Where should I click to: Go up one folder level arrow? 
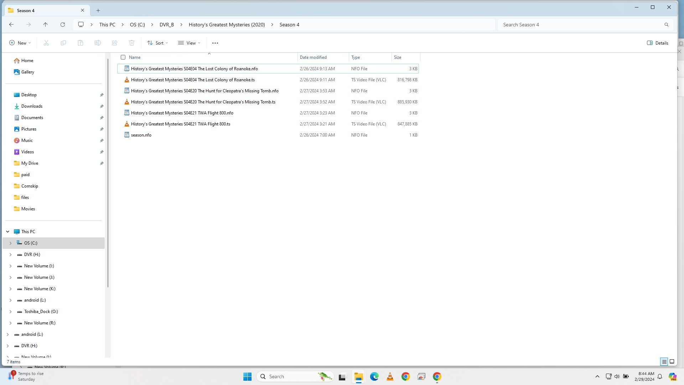(46, 25)
